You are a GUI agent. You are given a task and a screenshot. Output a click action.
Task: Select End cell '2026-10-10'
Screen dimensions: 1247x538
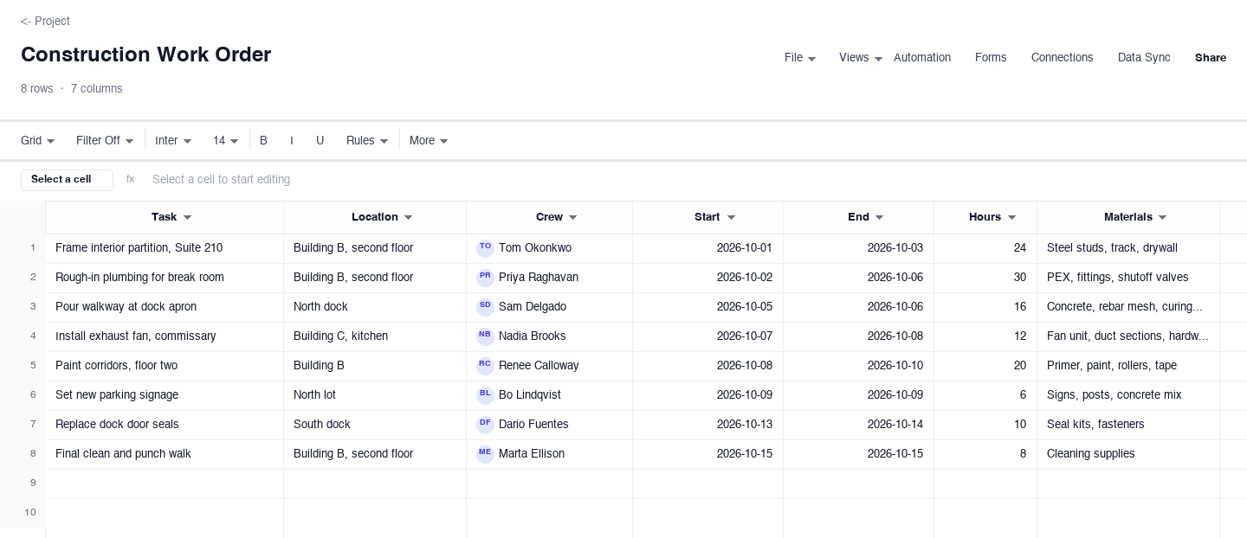859,367
